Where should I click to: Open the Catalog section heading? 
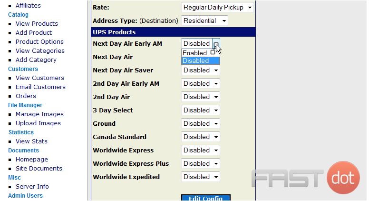tap(18, 15)
